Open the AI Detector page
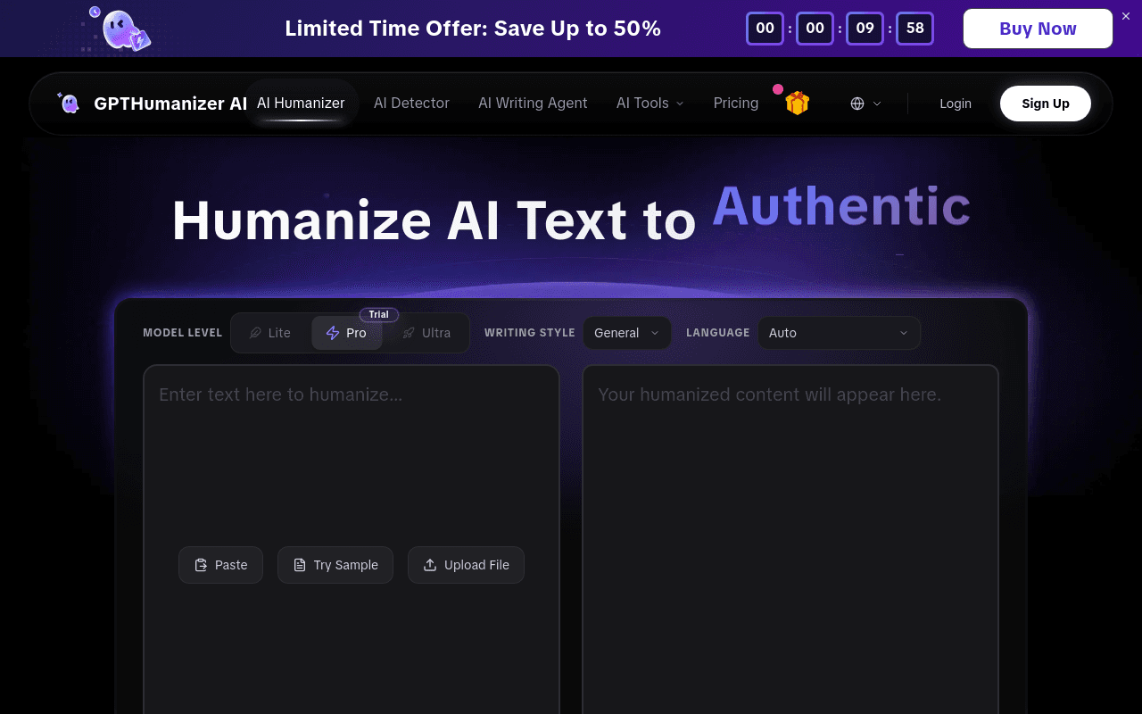The height and width of the screenshot is (714, 1142). click(411, 104)
